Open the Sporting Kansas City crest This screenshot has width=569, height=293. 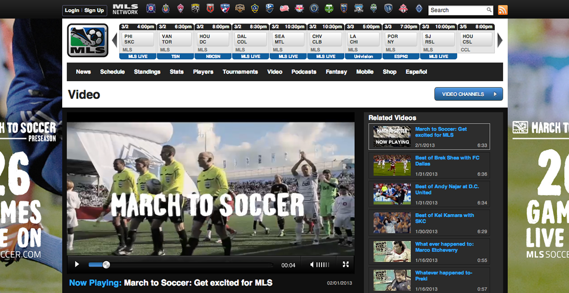[x=388, y=8]
